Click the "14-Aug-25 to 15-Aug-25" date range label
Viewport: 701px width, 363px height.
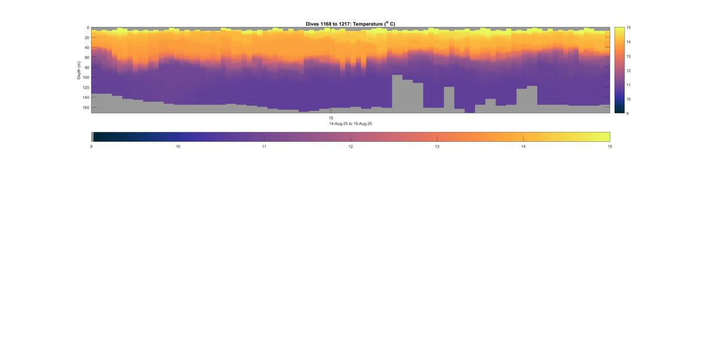tap(350, 124)
